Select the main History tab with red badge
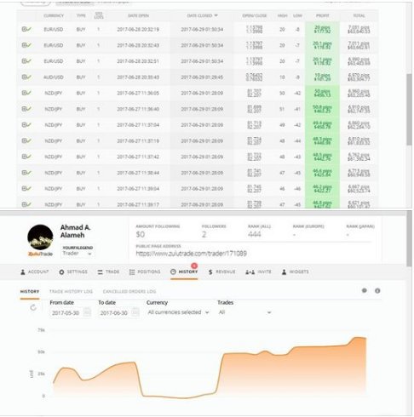The width and height of the screenshot is (414, 417). (184, 271)
